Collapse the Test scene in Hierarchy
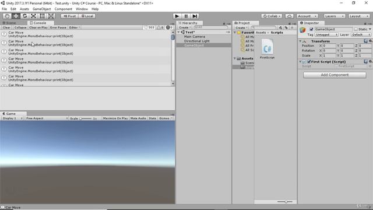 179,32
